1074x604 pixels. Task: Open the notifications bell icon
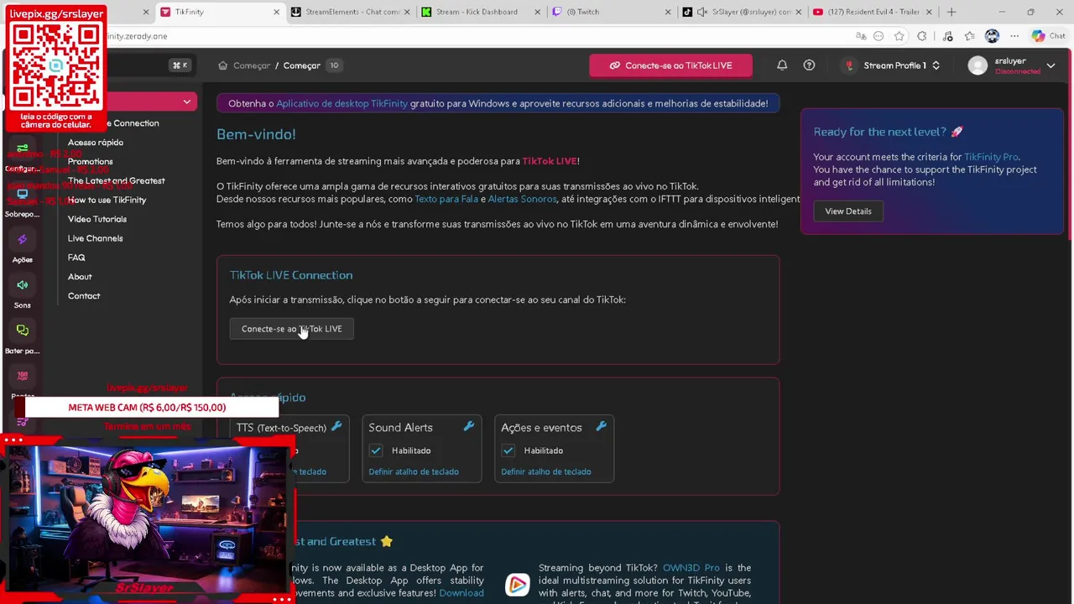coord(782,65)
